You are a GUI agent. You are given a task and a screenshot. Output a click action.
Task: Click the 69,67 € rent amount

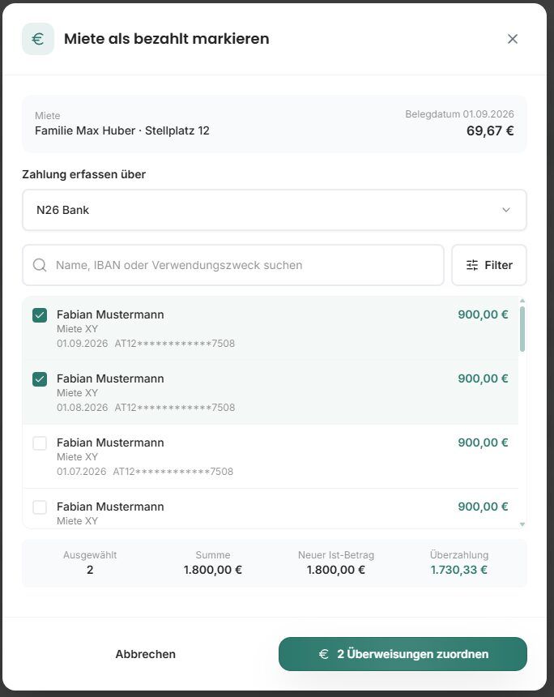[490, 130]
